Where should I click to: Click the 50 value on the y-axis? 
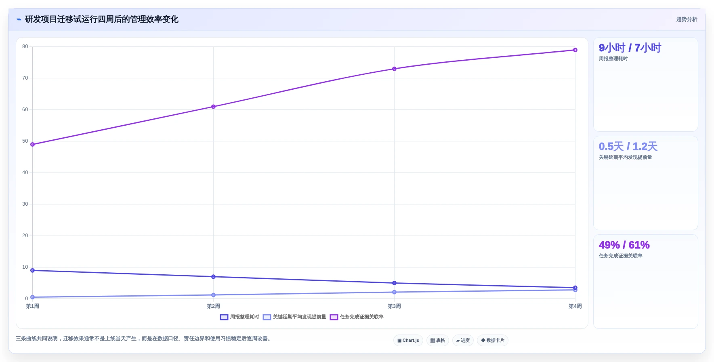tap(25, 141)
